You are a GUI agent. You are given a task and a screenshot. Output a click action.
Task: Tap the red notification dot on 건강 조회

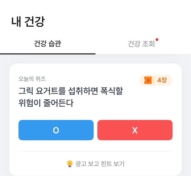(x=157, y=40)
